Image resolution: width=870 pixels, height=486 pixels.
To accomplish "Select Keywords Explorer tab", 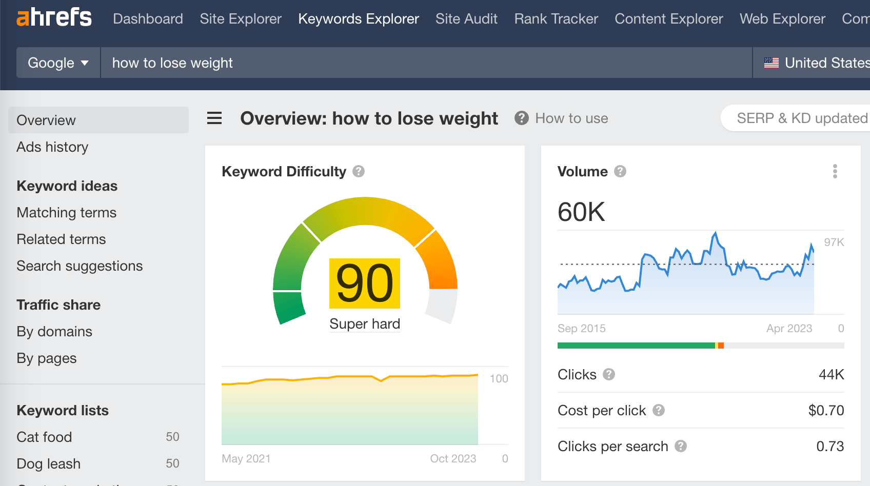I will (359, 19).
